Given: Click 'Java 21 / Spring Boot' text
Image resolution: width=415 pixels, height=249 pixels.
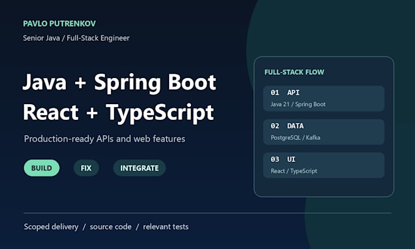Looking at the screenshot, I should (298, 104).
